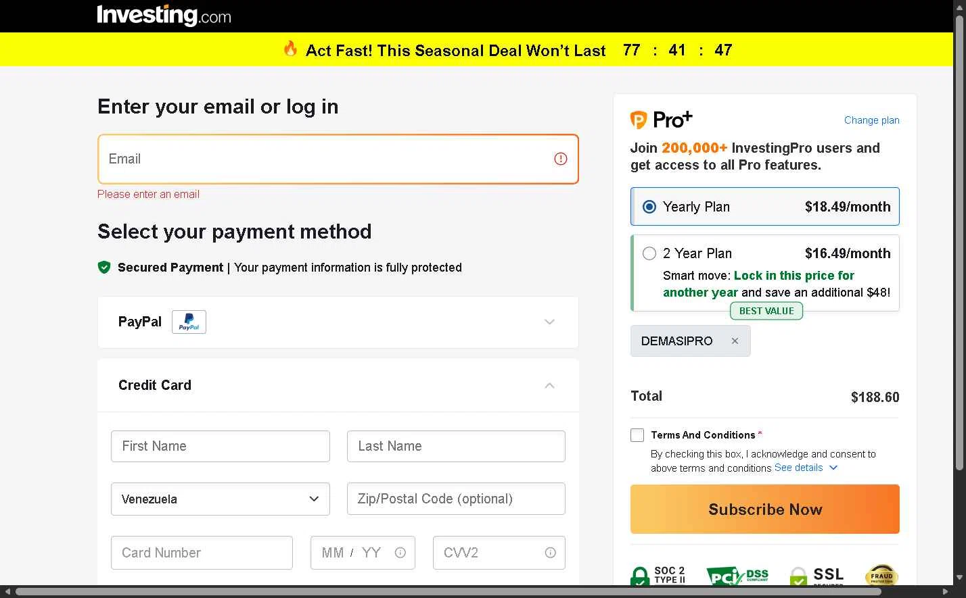Click the Investing.com logo

coord(164,15)
